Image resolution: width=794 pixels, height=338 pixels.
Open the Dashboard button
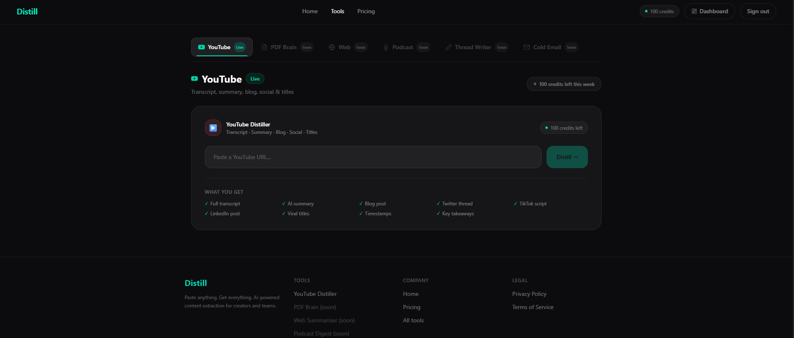tap(710, 11)
